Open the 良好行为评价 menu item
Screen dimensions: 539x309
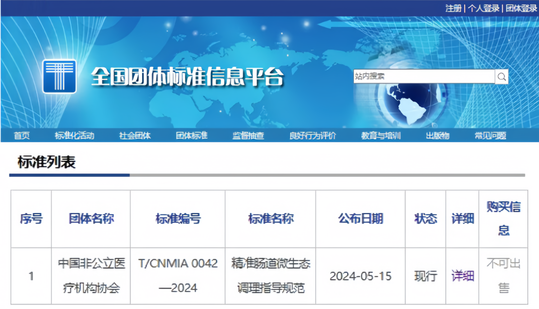312,135
